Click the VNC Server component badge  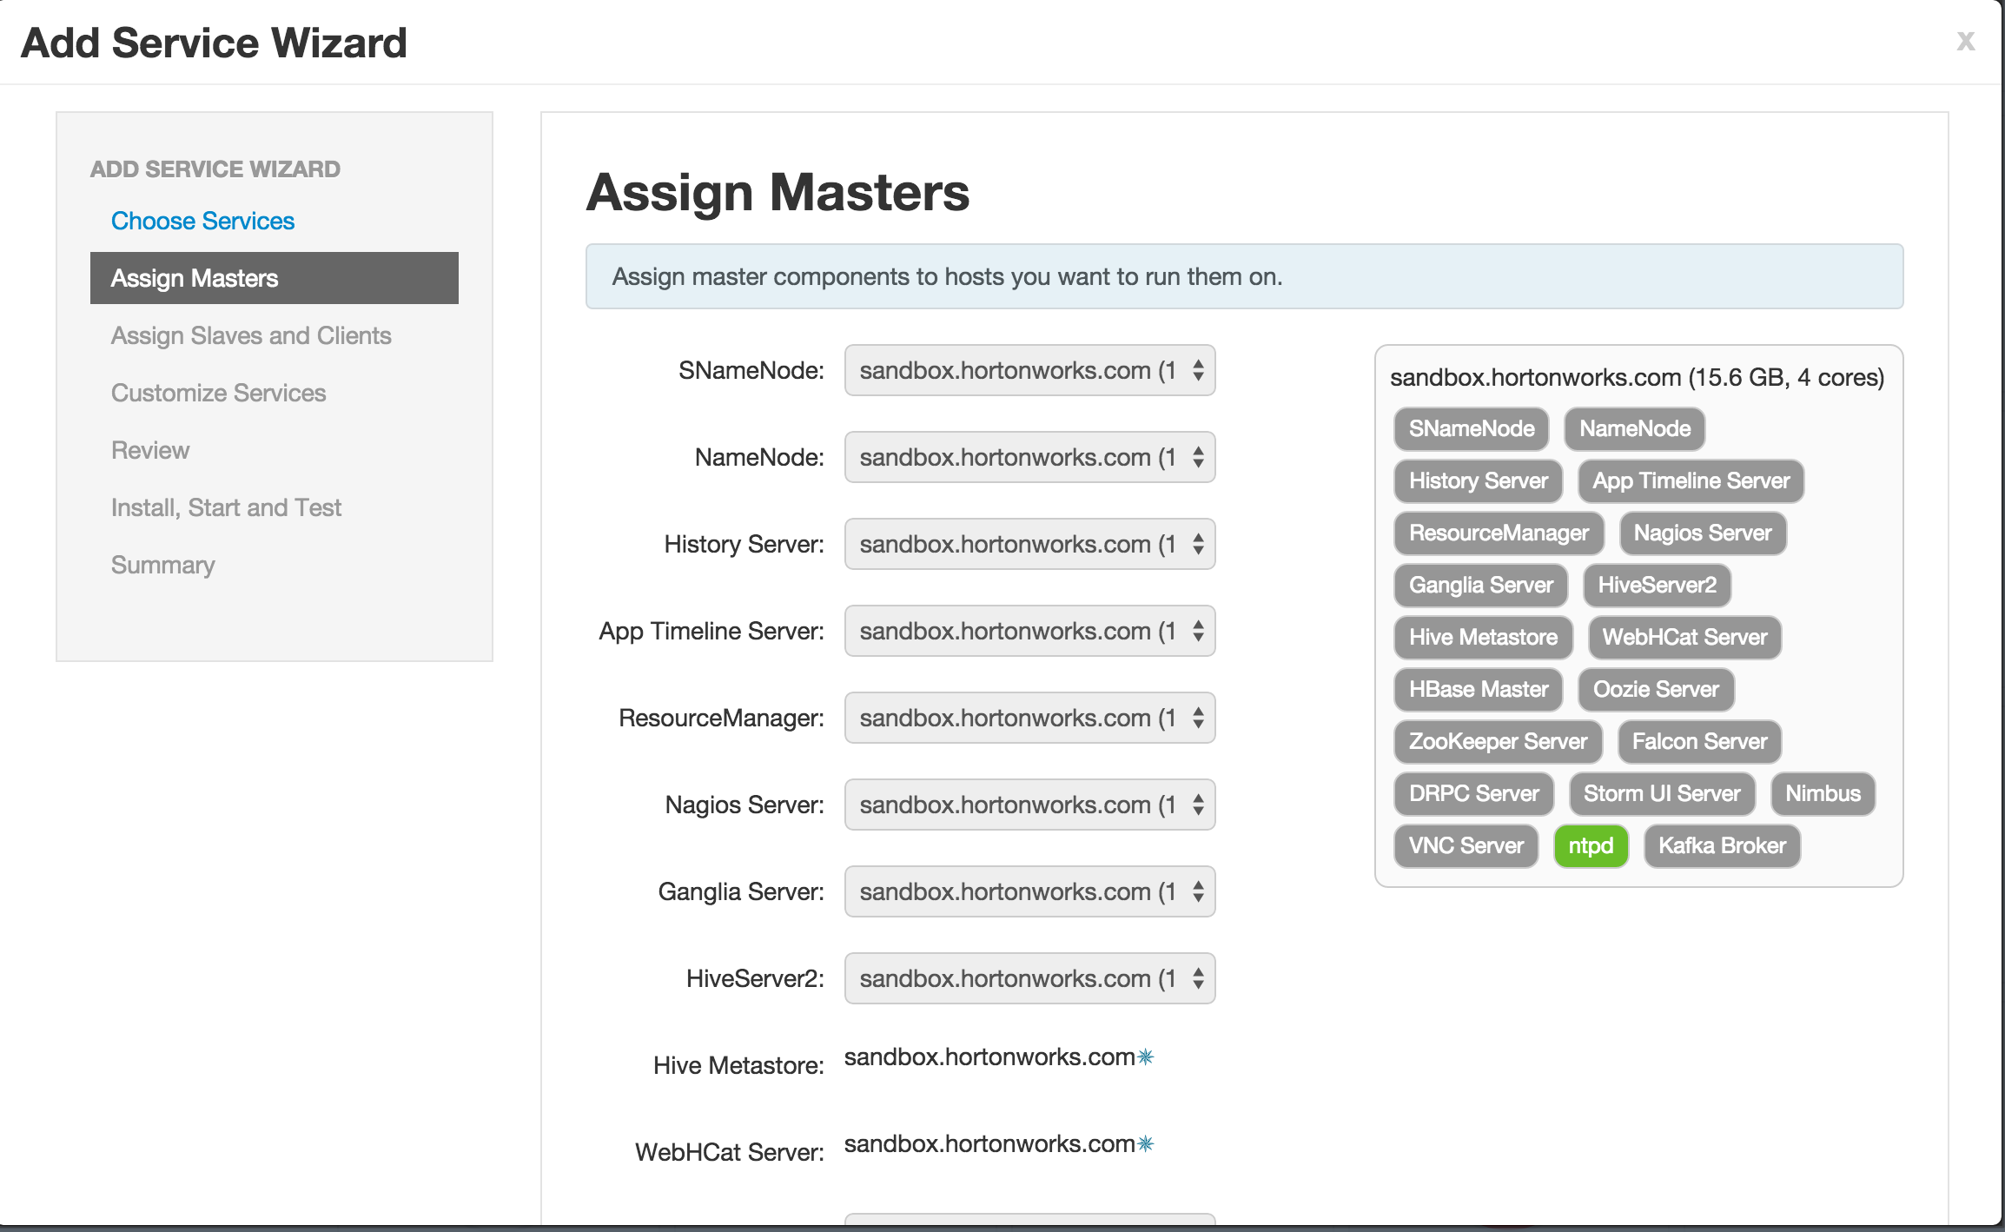coord(1466,845)
